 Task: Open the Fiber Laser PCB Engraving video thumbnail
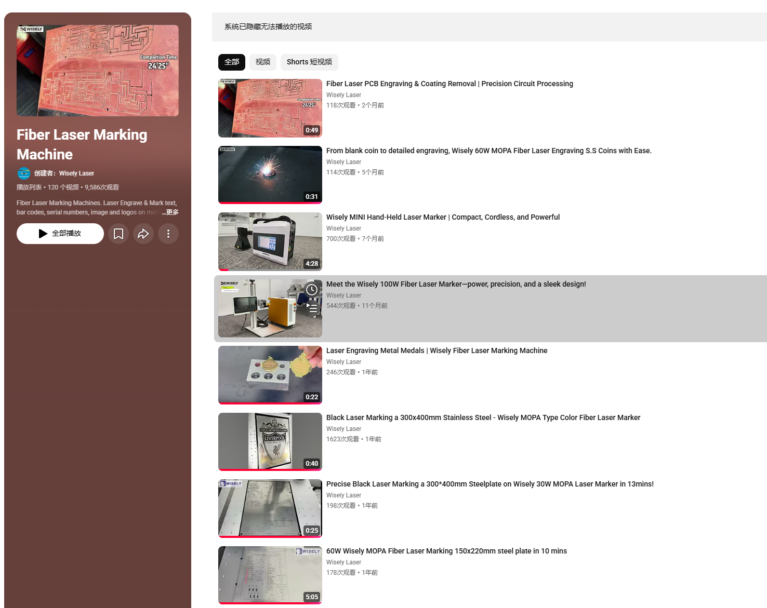(270, 108)
